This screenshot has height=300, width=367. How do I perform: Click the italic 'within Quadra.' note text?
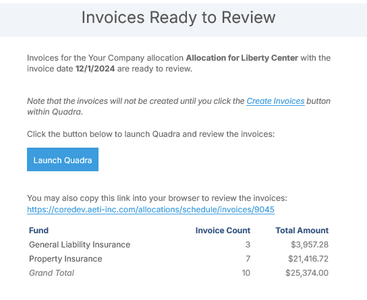pyautogui.click(x=55, y=112)
